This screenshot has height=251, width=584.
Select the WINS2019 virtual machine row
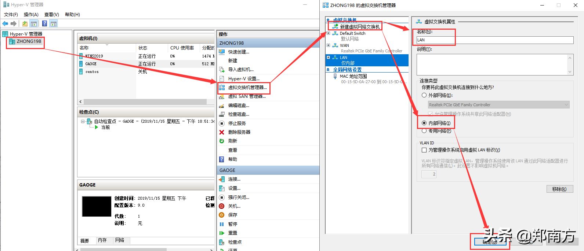tap(146, 56)
